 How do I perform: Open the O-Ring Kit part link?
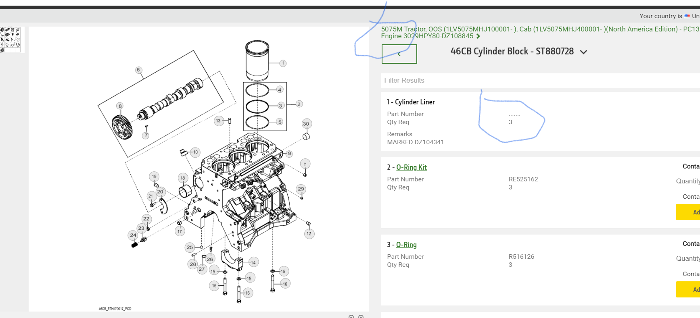tap(411, 167)
